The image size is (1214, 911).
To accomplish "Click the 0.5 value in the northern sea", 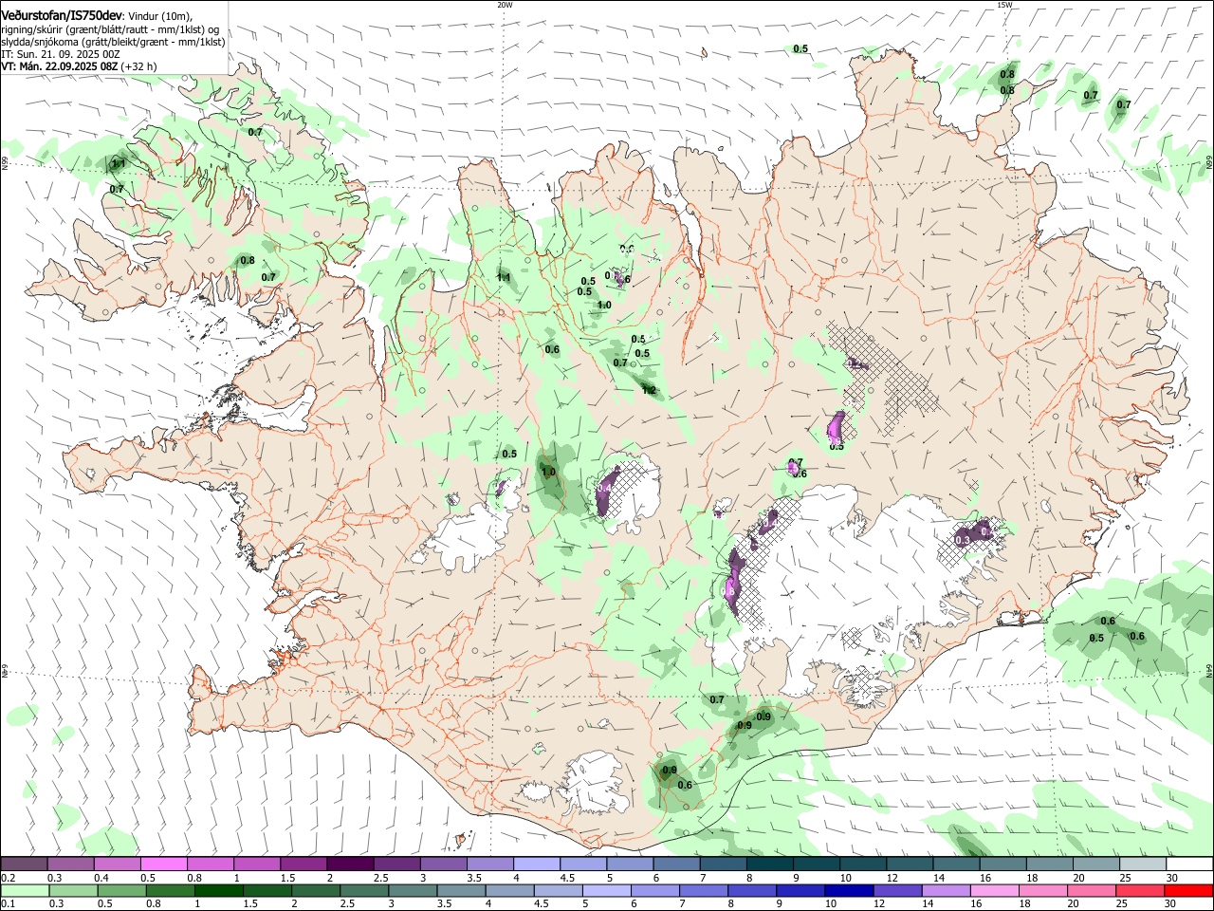I will (x=800, y=49).
